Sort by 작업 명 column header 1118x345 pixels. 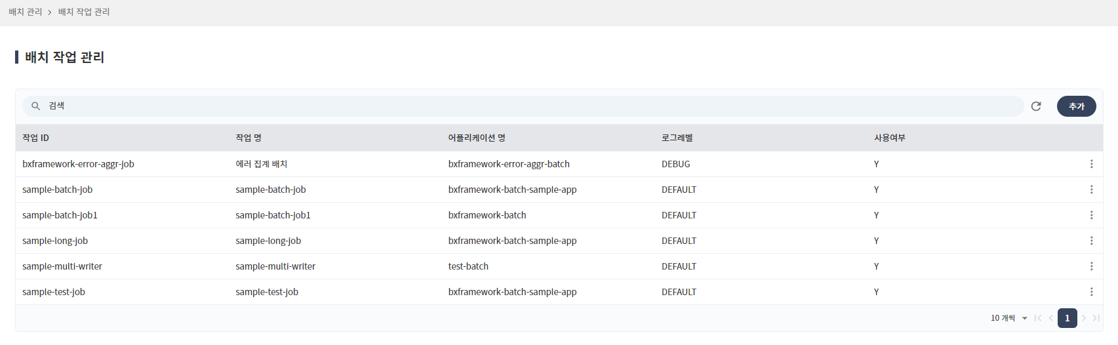(x=249, y=138)
